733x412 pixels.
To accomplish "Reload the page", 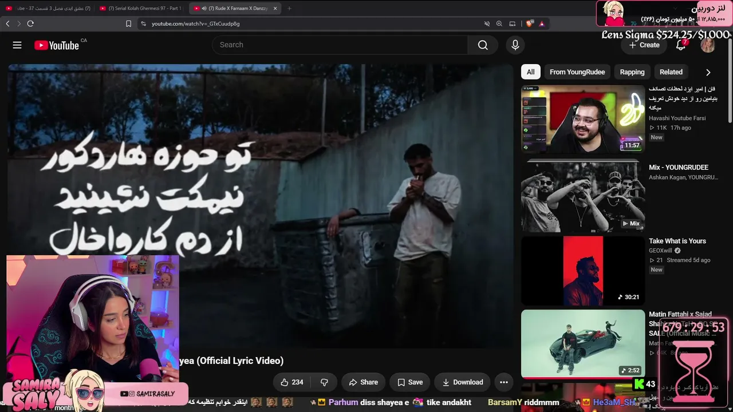I will tap(30, 23).
